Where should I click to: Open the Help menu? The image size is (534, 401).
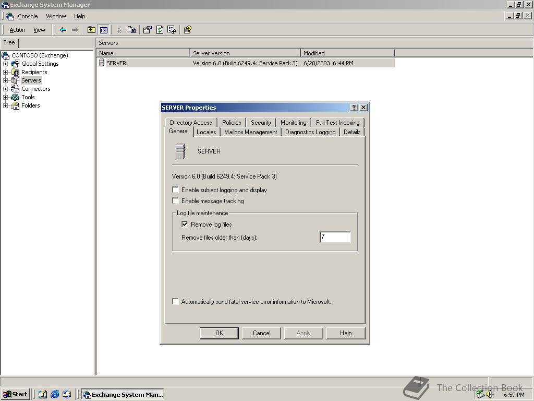[x=79, y=16]
